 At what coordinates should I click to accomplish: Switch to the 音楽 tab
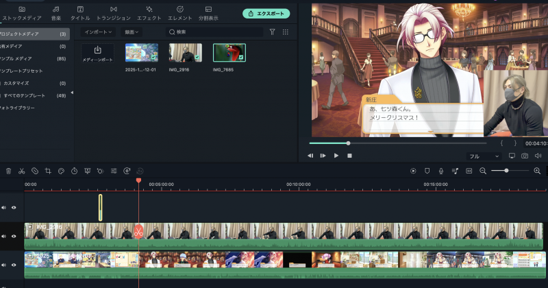(56, 13)
